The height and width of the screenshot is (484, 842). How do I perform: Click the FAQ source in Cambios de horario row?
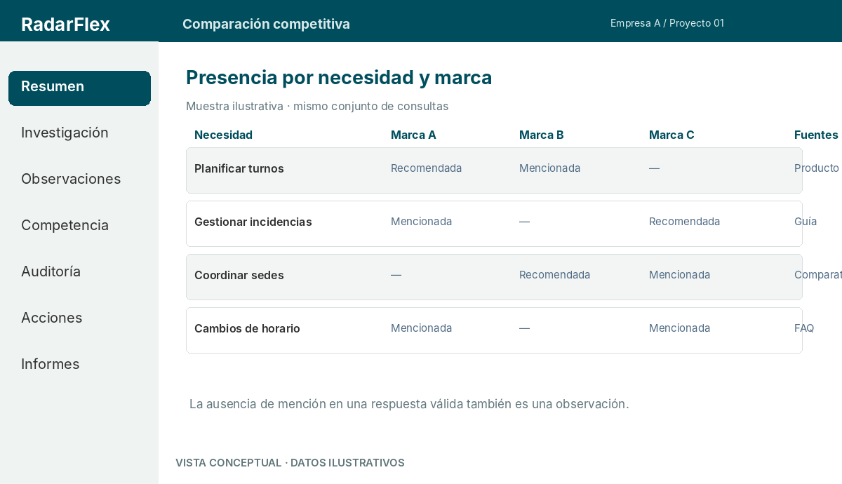coord(804,328)
